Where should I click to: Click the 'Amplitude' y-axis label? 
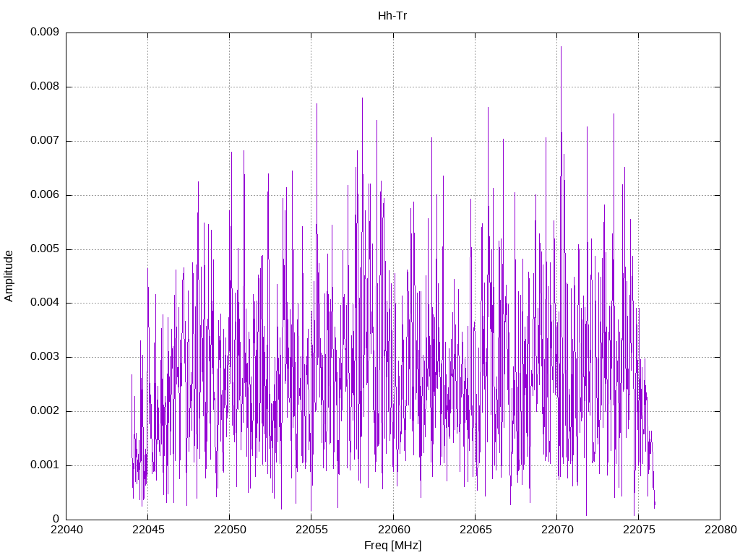tap(9, 276)
